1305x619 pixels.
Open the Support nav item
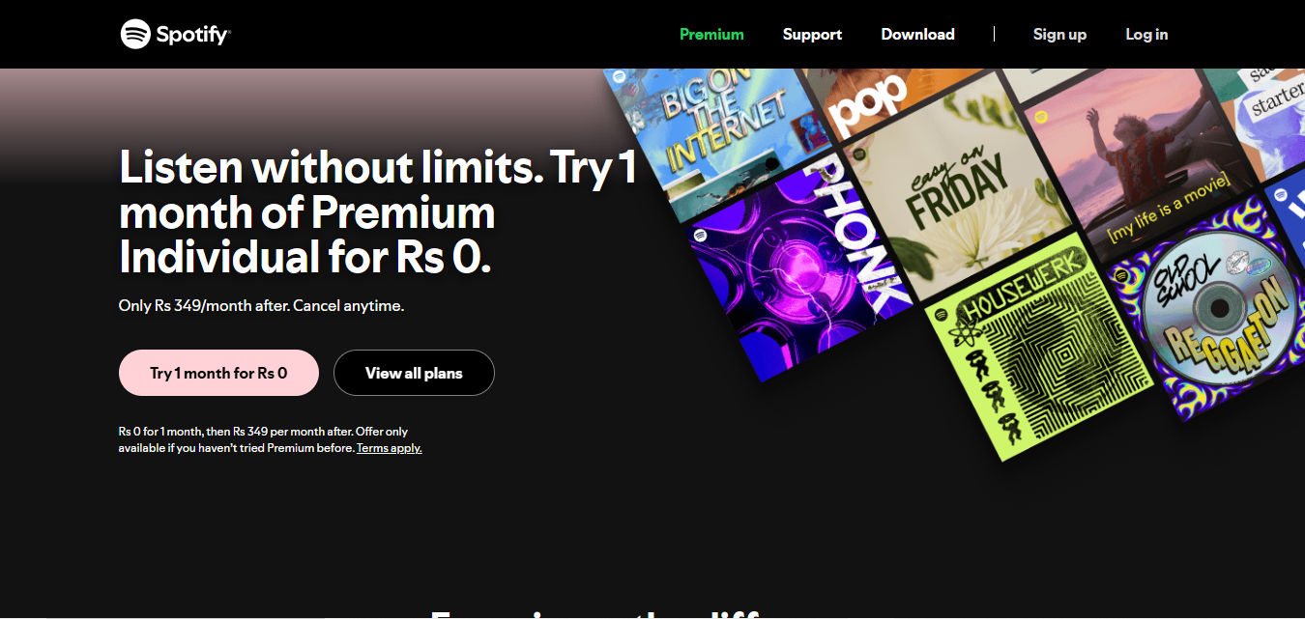click(x=812, y=34)
